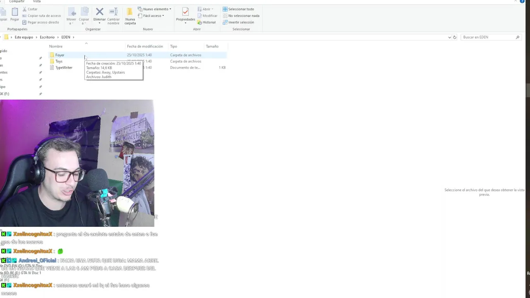Expand the chevron after Este equipo
This screenshot has height=298, width=530.
click(x=36, y=37)
